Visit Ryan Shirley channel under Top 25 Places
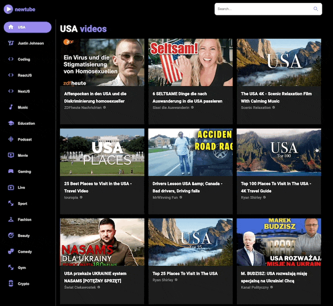Screen dimensions: 333x306 tap(163, 280)
